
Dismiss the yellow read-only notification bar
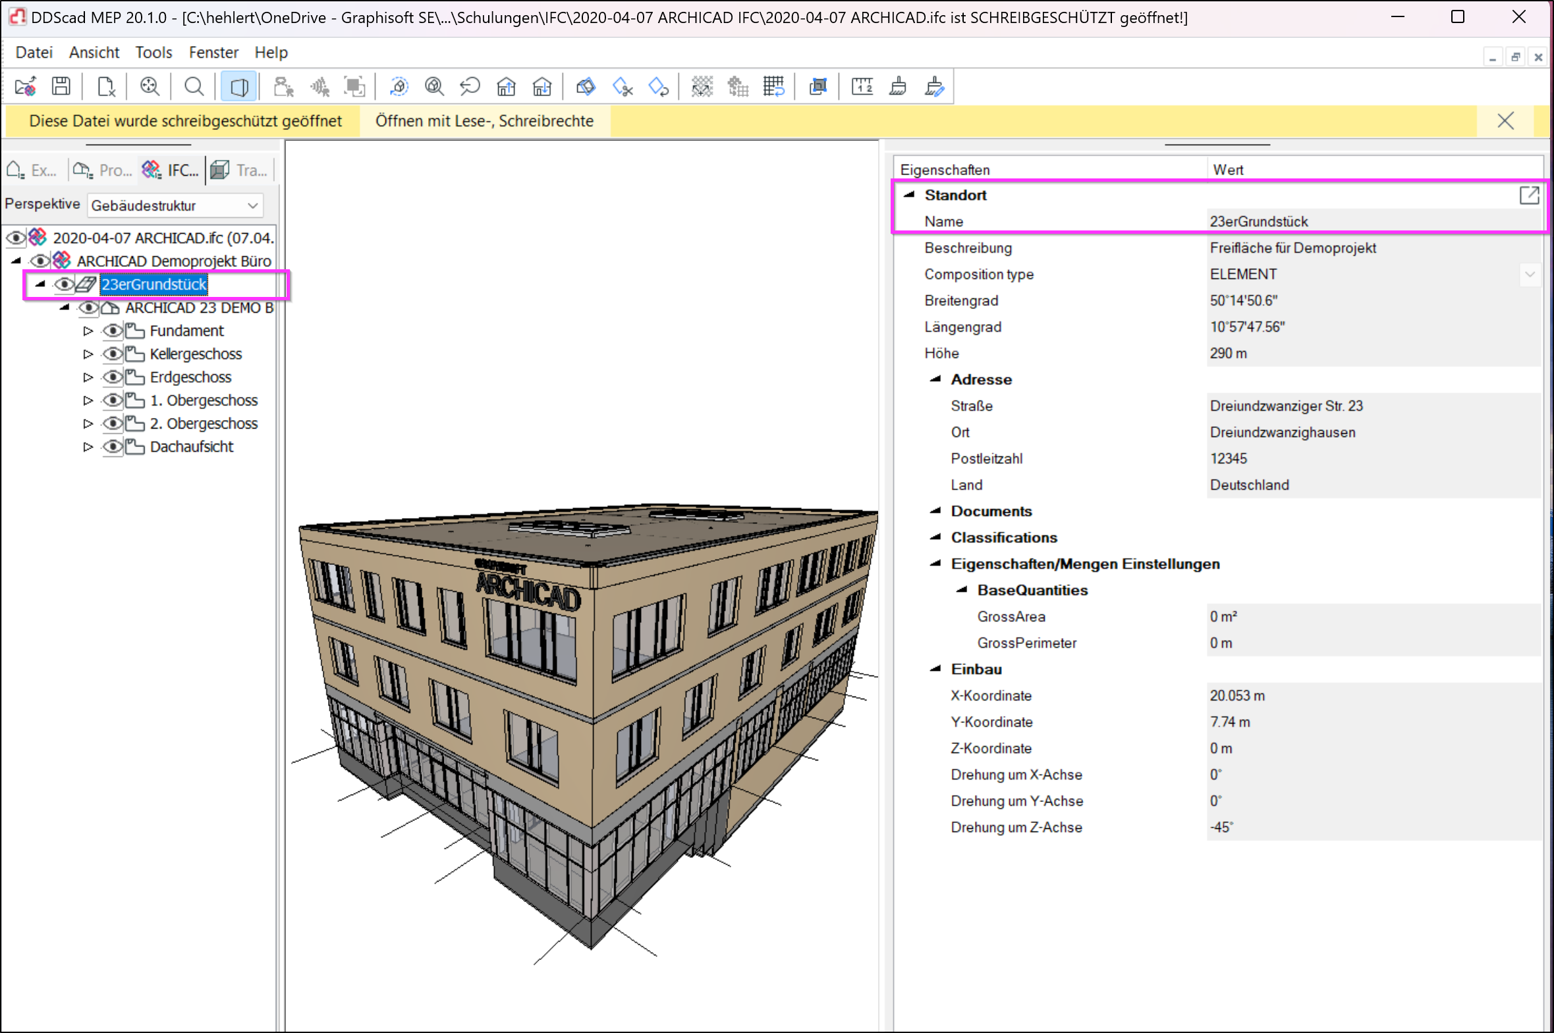1505,121
